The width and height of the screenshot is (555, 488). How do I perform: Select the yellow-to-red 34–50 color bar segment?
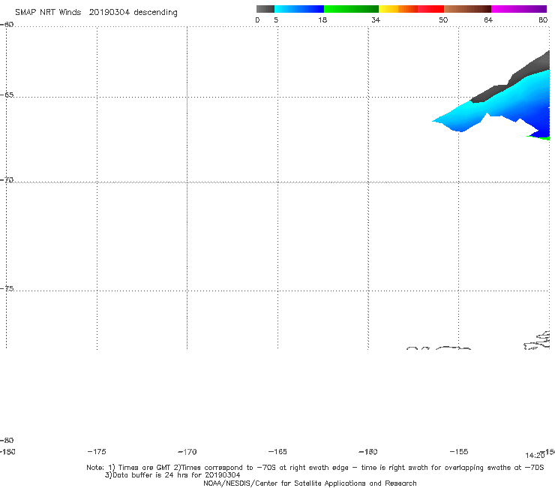[411, 9]
